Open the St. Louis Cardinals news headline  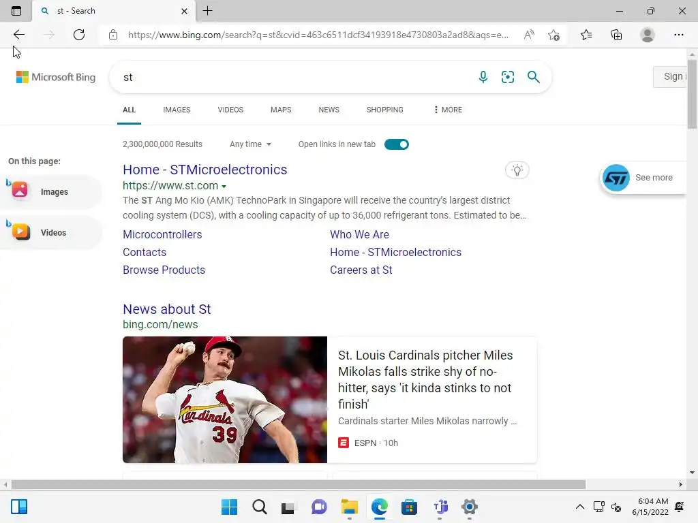(425, 379)
